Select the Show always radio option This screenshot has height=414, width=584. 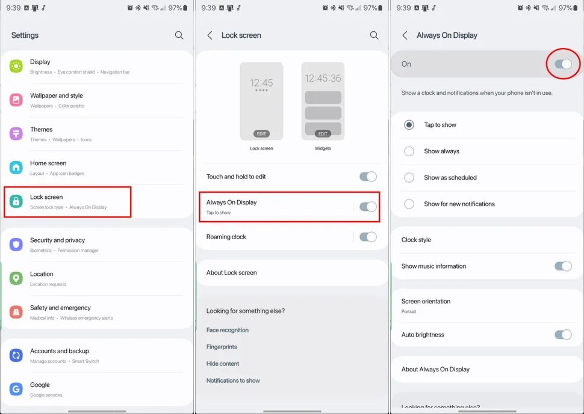coord(409,151)
